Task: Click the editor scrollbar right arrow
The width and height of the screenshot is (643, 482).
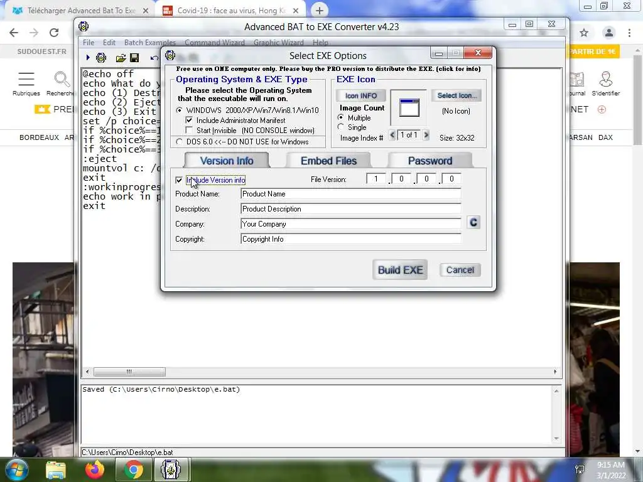Action: (x=555, y=372)
